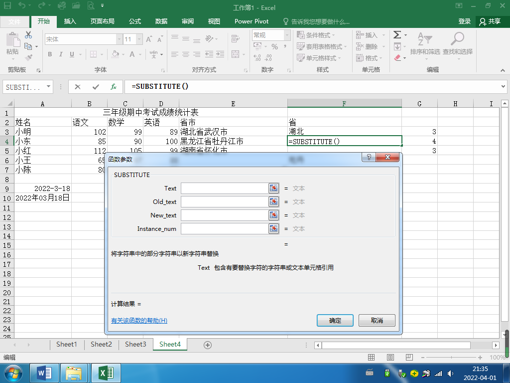Click the Cut scissors icon
The image size is (510, 383).
click(28, 35)
